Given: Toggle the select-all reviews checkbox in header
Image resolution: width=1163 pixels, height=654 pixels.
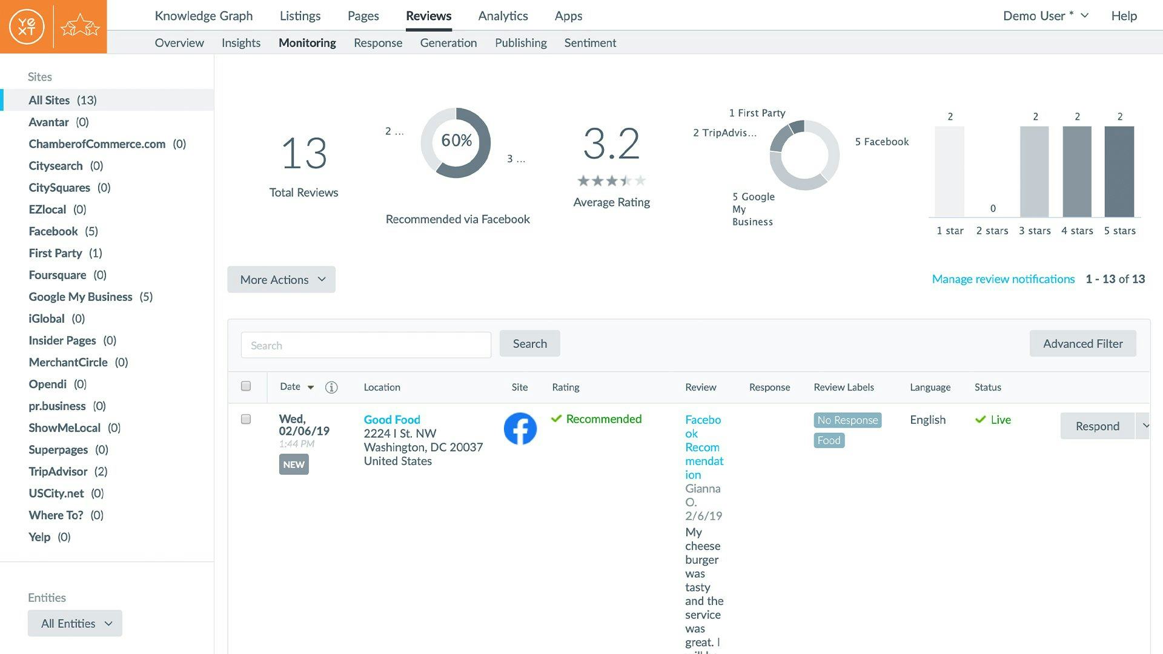Looking at the screenshot, I should pos(246,386).
